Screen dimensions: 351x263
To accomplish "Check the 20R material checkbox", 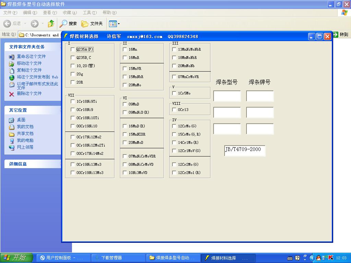I will [x=73, y=82].
